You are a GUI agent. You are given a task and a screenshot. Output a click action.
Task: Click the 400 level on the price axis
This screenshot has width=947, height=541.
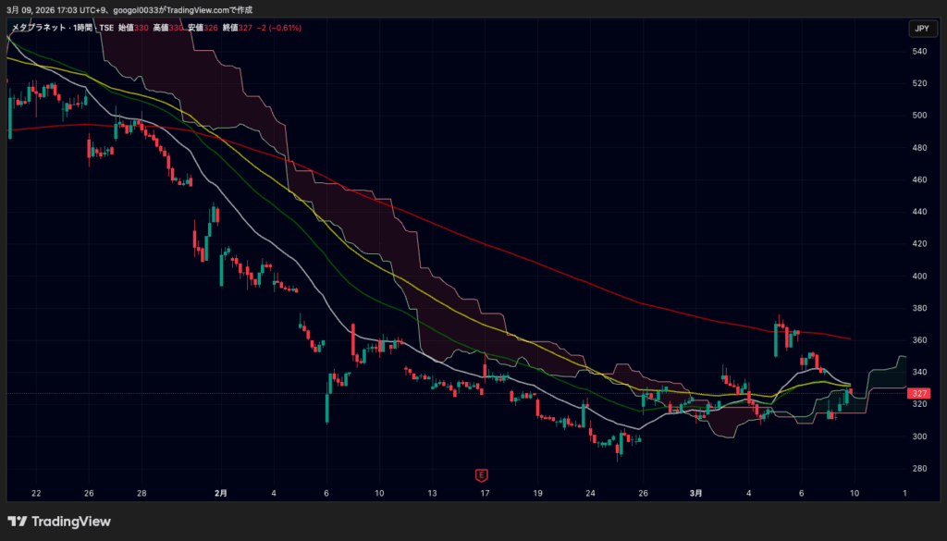tap(919, 277)
